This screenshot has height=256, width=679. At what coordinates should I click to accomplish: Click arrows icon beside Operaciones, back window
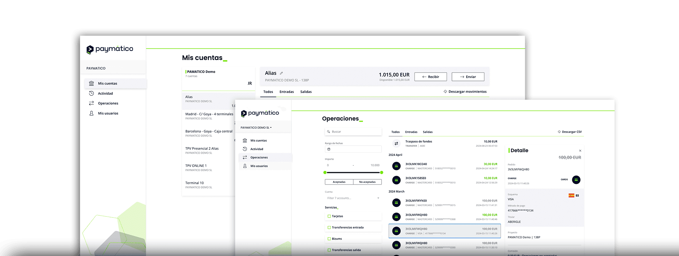point(91,103)
